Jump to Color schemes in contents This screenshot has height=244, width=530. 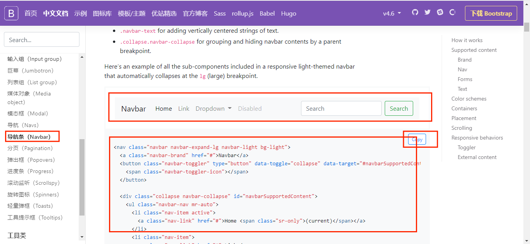(469, 99)
